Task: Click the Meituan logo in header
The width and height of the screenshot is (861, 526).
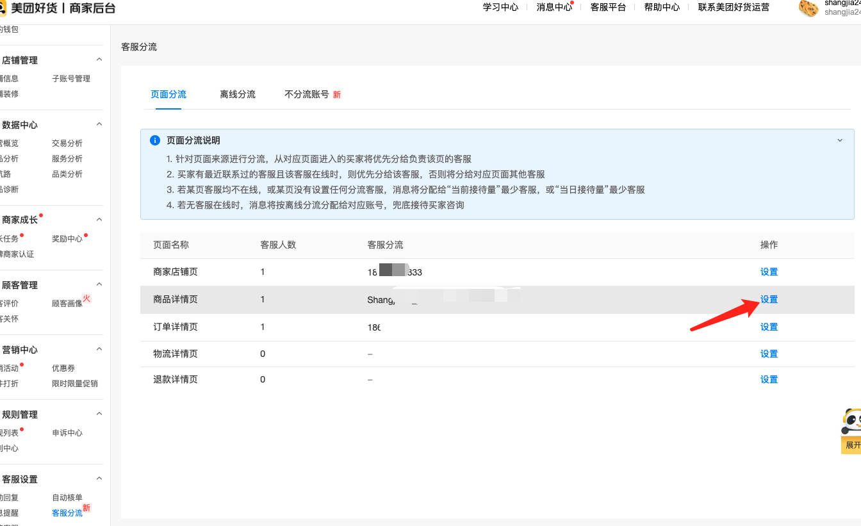Action: pyautogui.click(x=2, y=8)
